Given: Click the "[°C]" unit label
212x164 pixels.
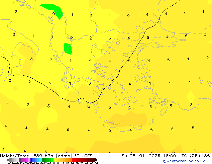Looking at the screenshot, I should point(77,156).
